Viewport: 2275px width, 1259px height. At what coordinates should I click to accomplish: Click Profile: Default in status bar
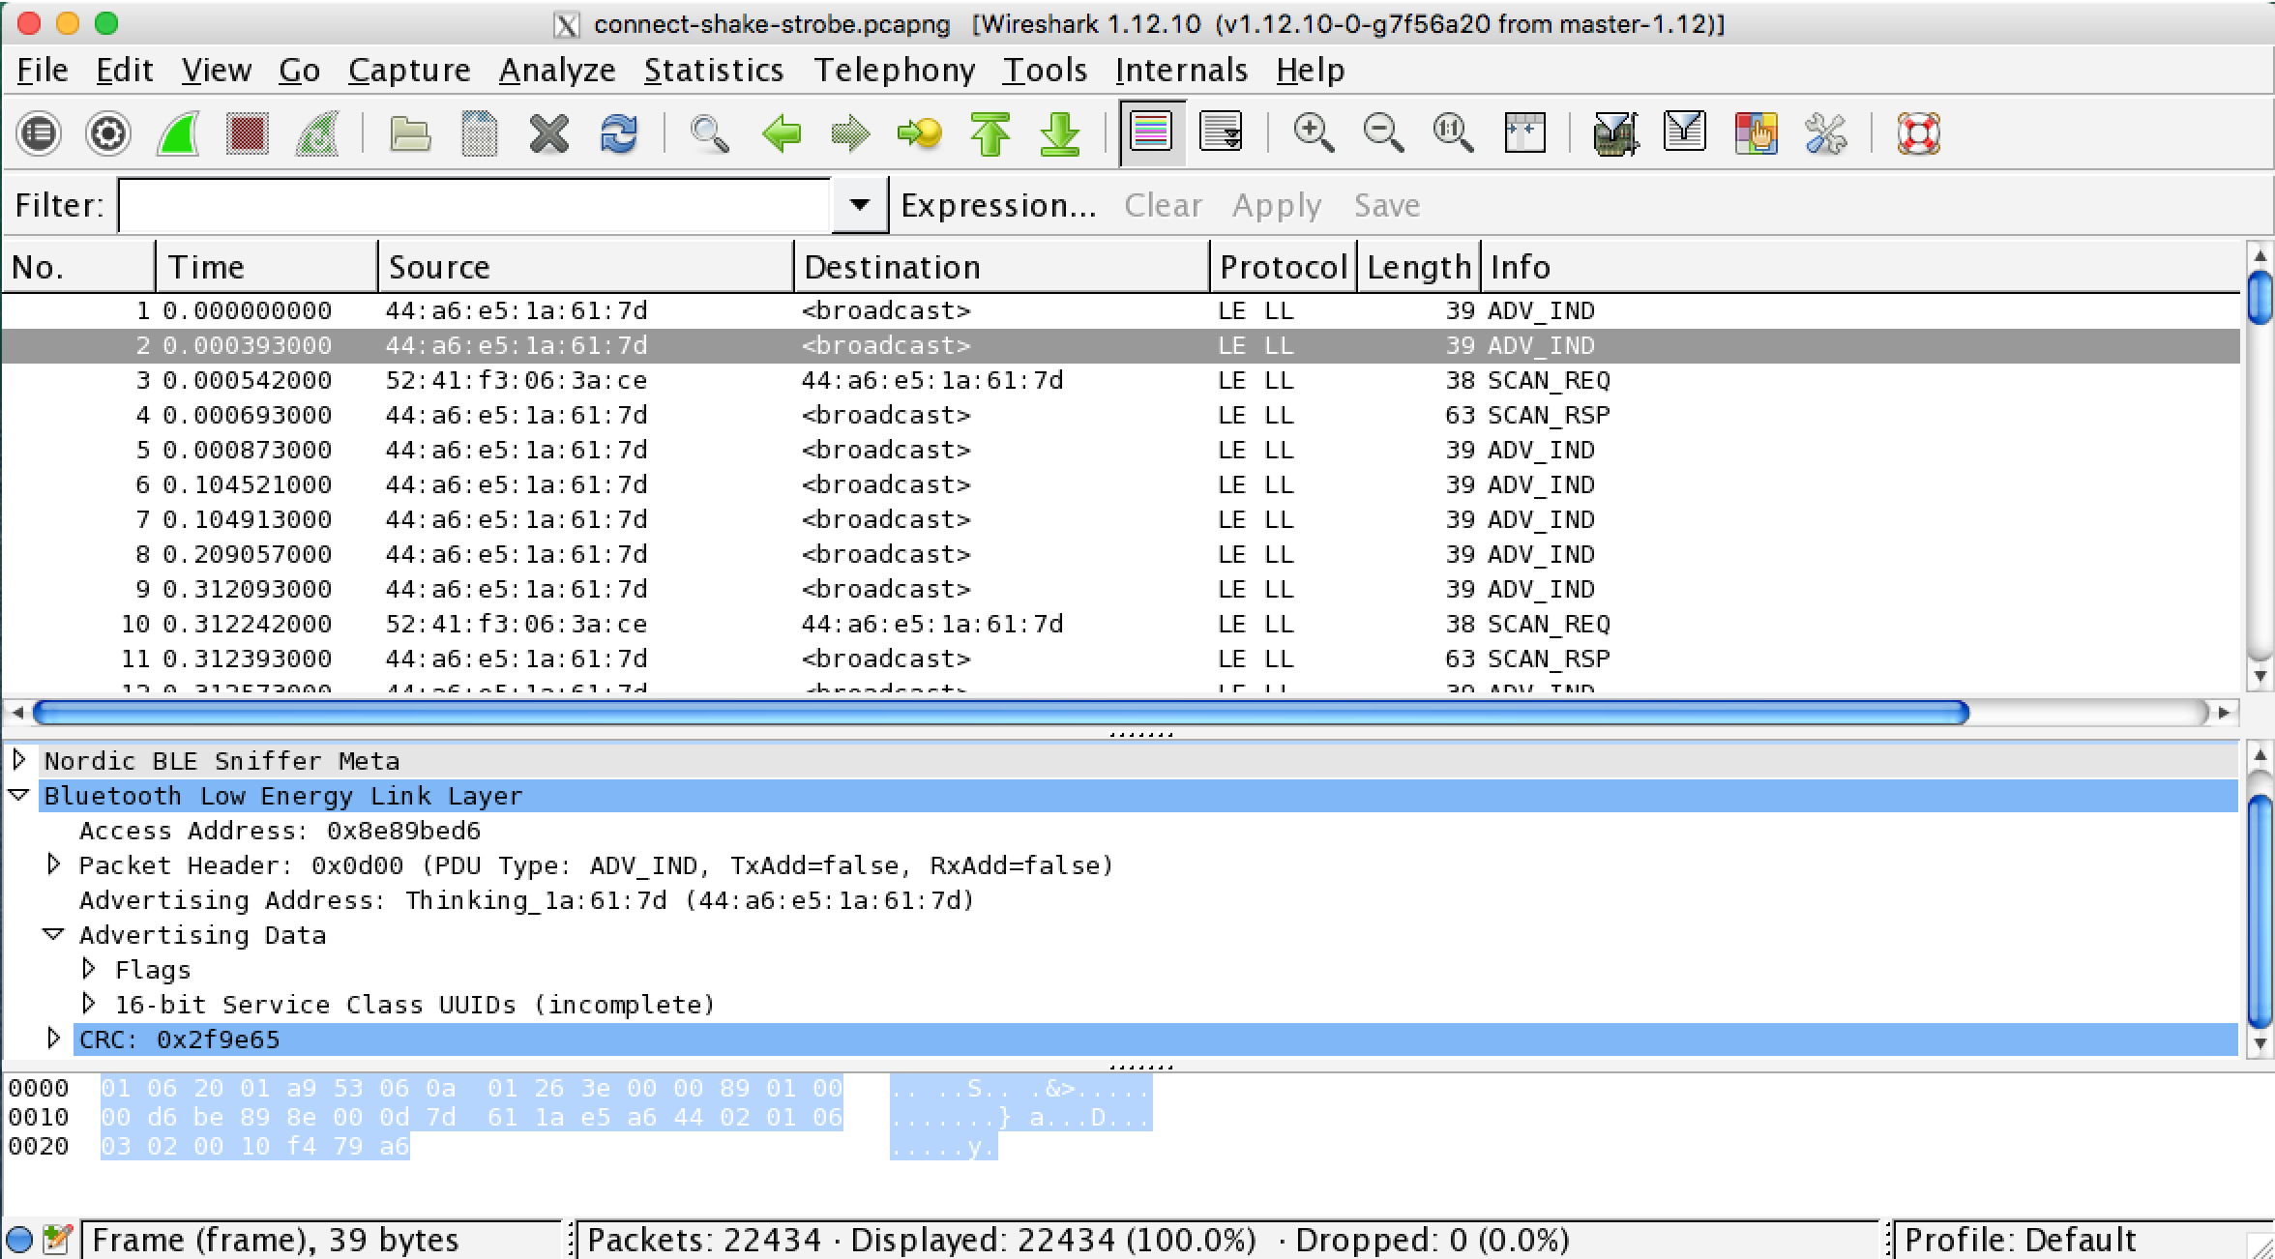coord(2020,1240)
